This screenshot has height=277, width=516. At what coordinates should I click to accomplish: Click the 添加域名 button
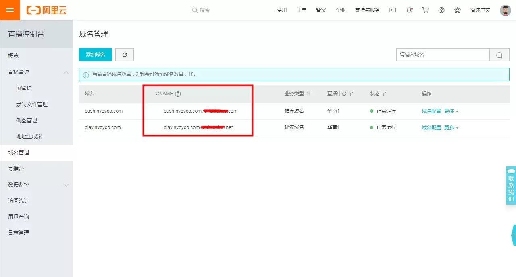pos(96,55)
